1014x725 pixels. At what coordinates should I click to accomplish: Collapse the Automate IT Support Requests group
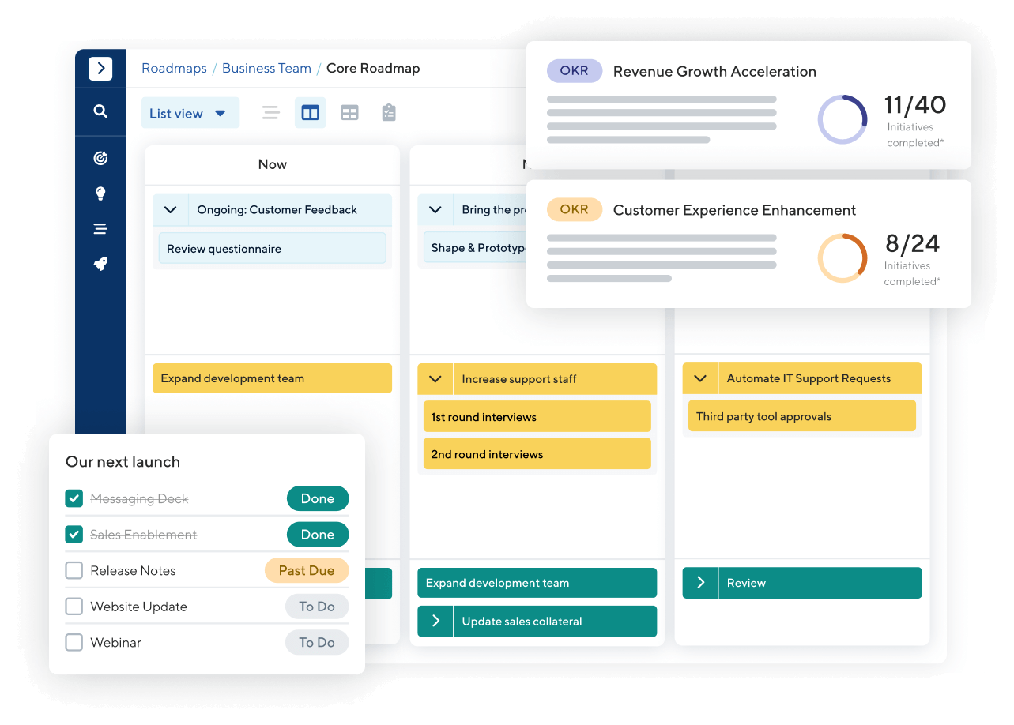[700, 378]
